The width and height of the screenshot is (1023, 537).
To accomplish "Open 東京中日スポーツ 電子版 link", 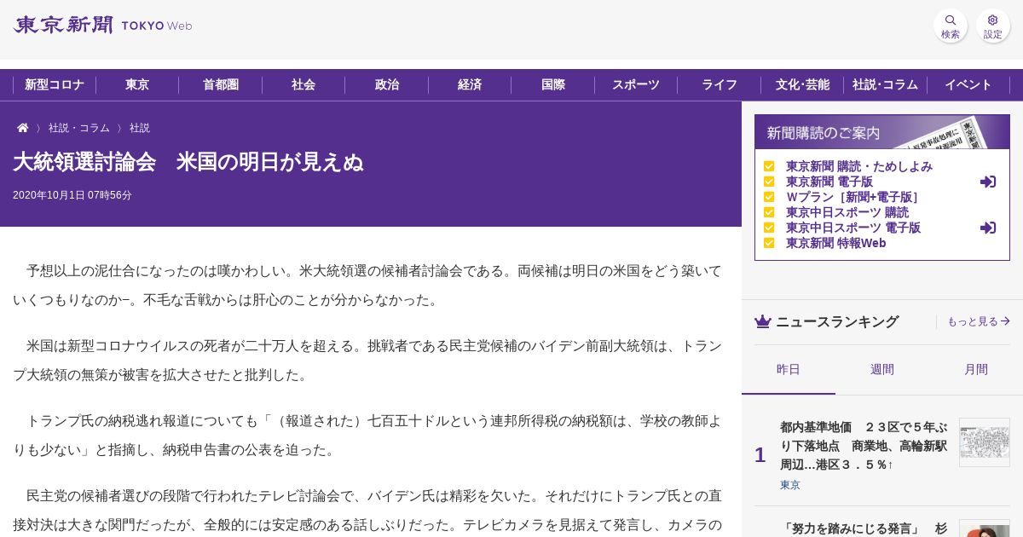I will (853, 228).
